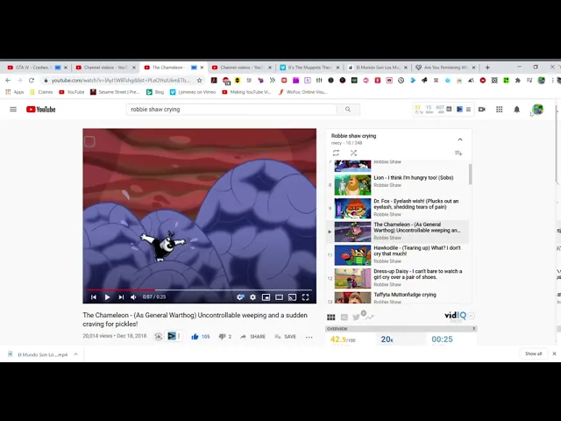Go back in browser history
The image size is (561, 421).
pos(8,80)
